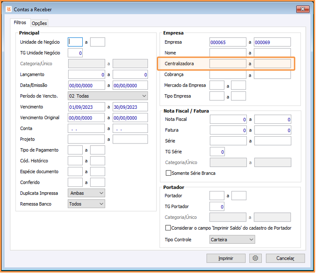Click the settings gear icon button
The height and width of the screenshot is (275, 318).
(x=255, y=258)
